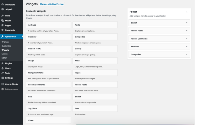Image resolution: width=199 pixels, height=129 pixels.
Task: Click Manage with Live Preview button
Action: (x=52, y=4)
